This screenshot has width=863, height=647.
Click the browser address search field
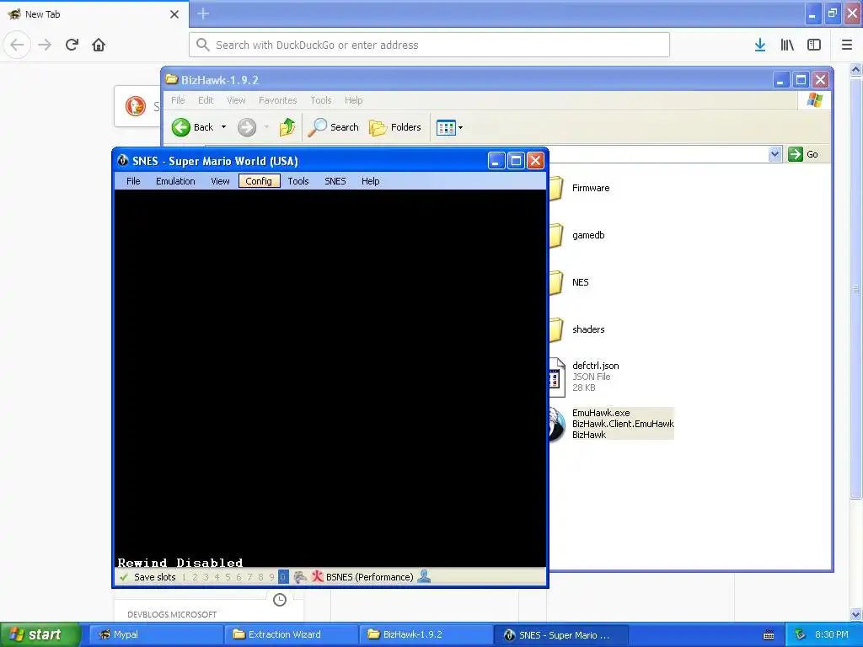point(429,45)
